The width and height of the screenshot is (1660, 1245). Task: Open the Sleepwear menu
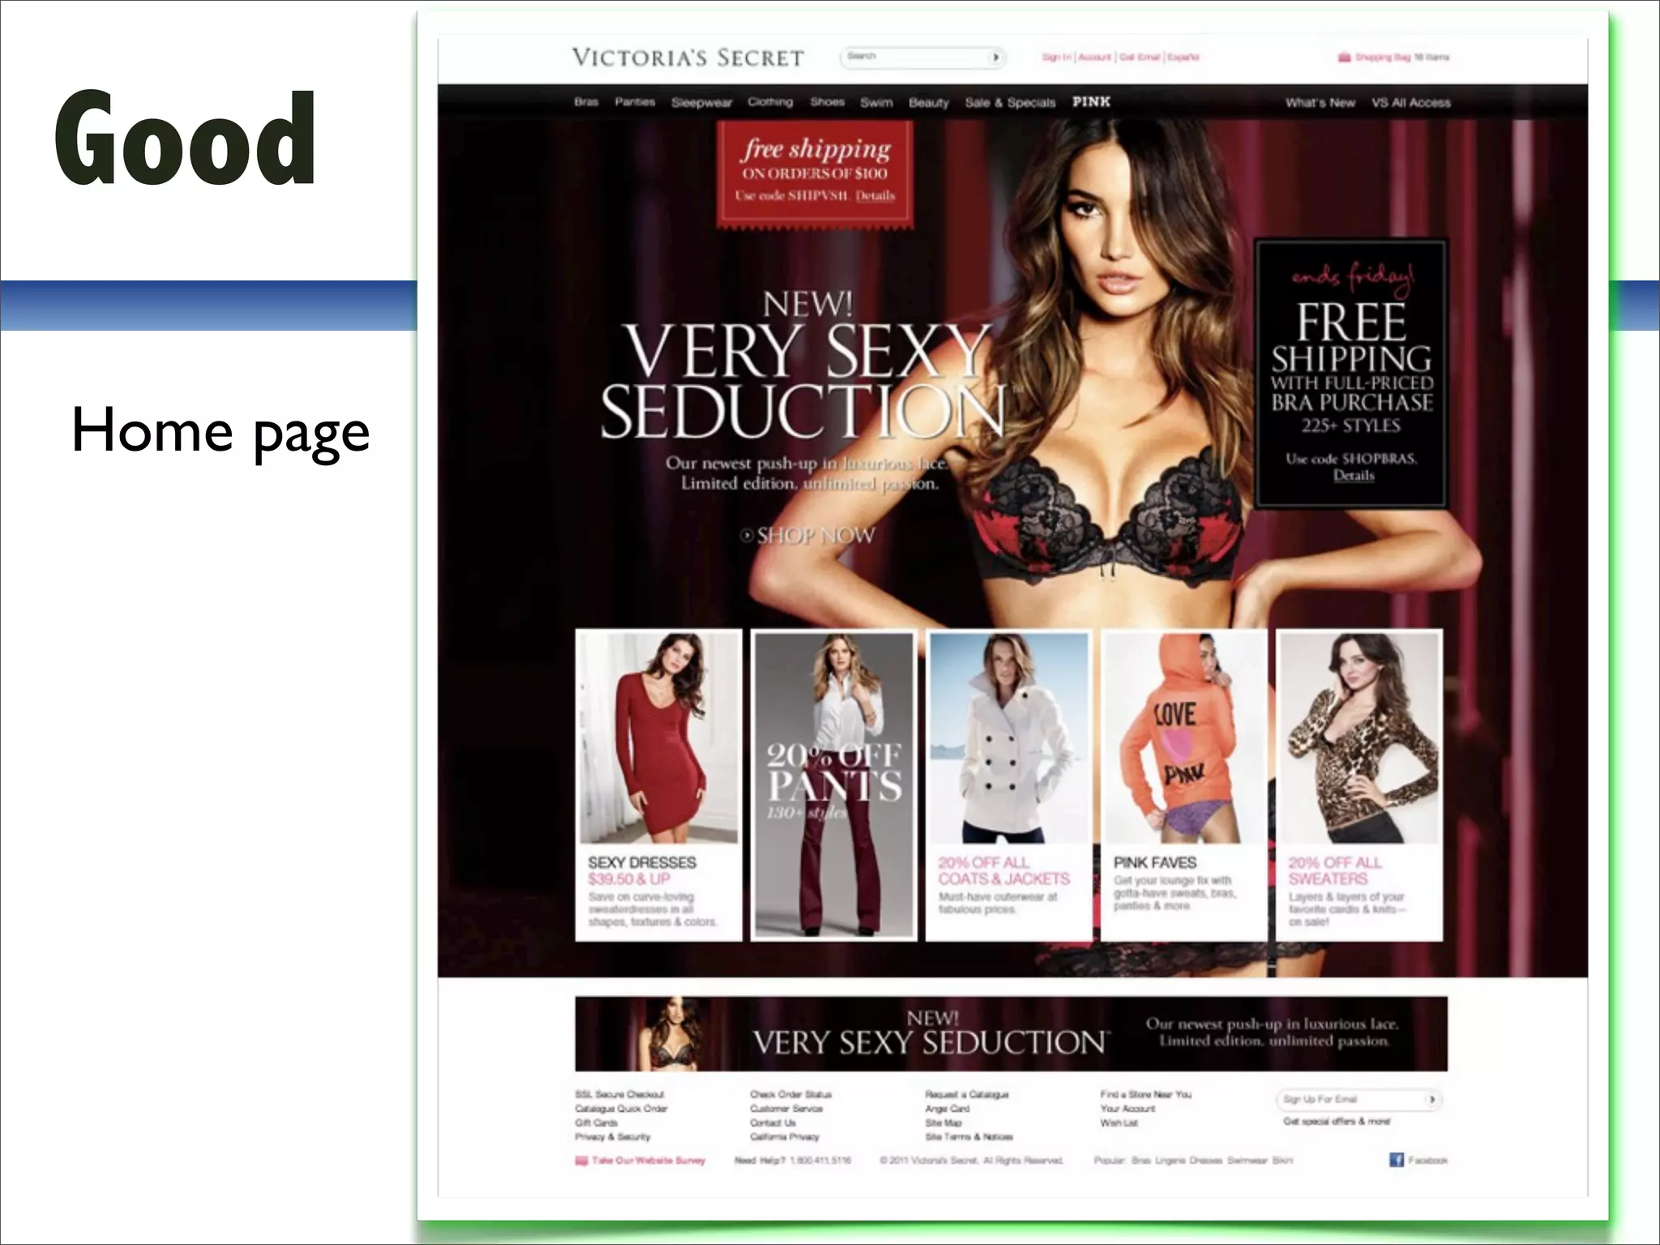pos(701,103)
